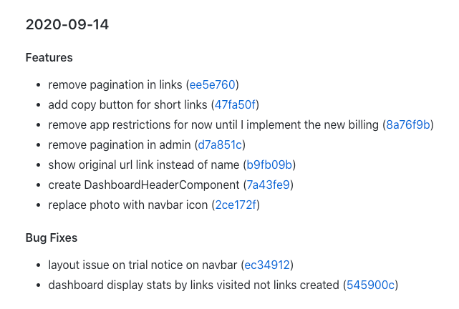
Task: Click 'create DashboardHeaderComponent' entry text
Action: pos(143,185)
